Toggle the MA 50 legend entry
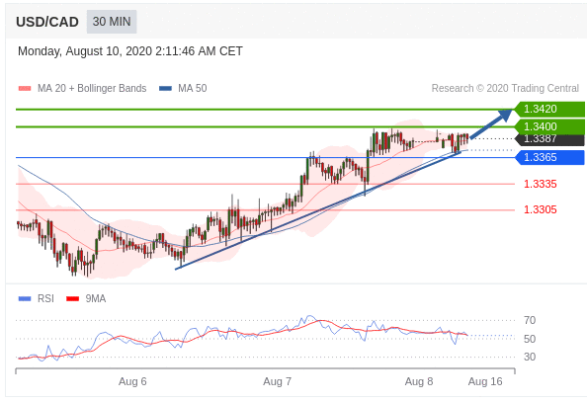587x402 pixels. pos(183,88)
